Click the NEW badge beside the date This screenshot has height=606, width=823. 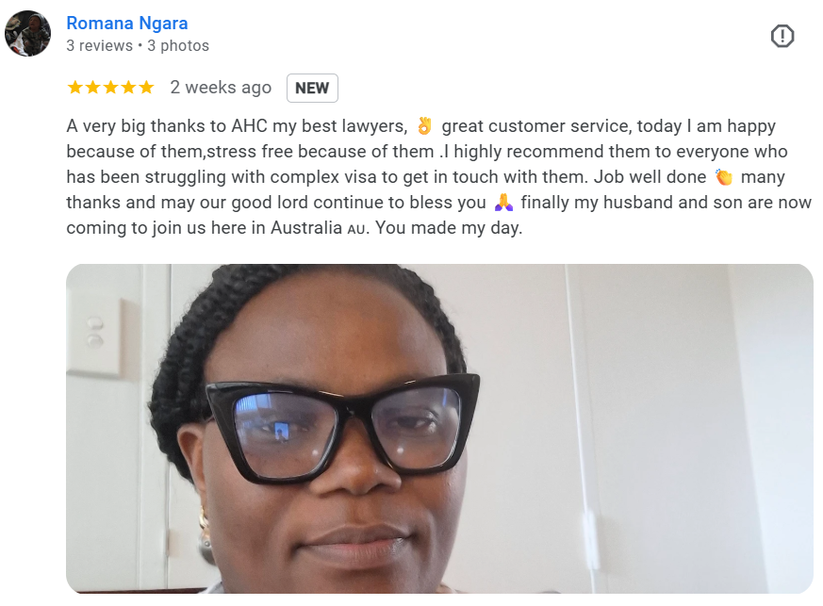[x=312, y=89]
